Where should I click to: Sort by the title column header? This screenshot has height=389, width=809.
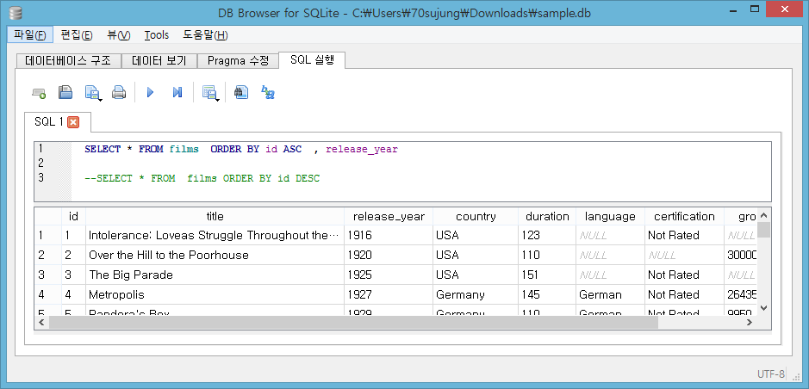(215, 216)
